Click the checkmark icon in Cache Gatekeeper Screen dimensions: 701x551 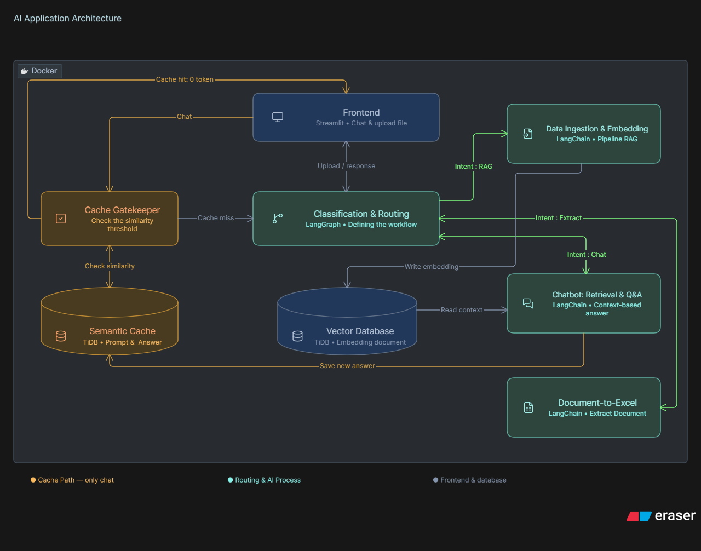[61, 219]
